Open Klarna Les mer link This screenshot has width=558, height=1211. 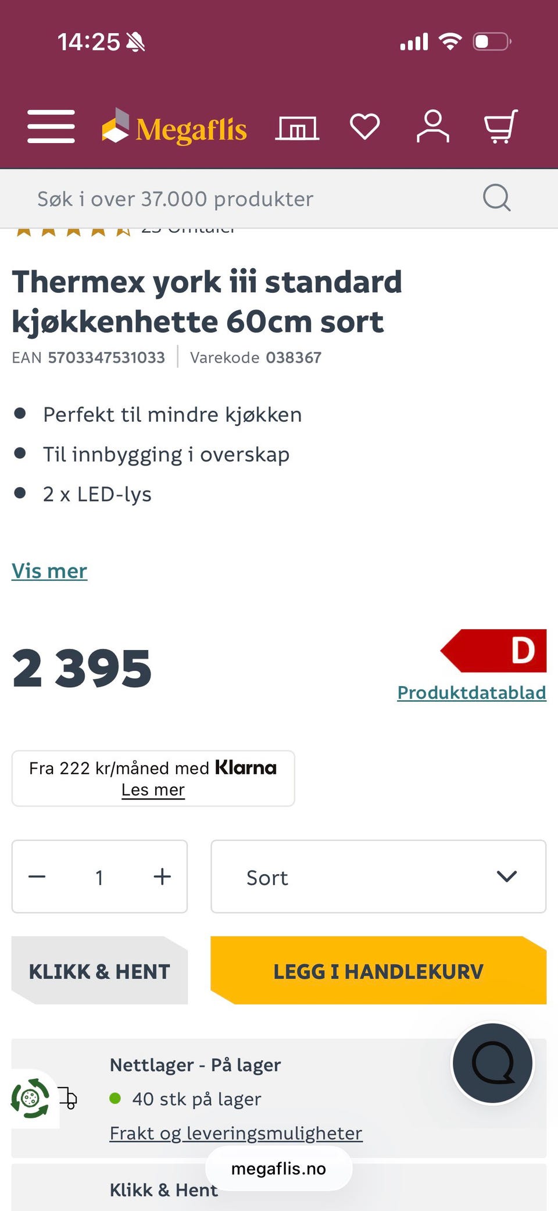coord(153,790)
